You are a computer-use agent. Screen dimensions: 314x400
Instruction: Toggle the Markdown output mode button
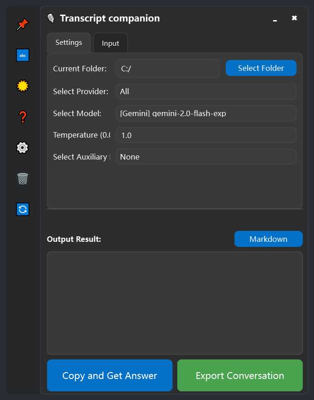pyautogui.click(x=268, y=239)
